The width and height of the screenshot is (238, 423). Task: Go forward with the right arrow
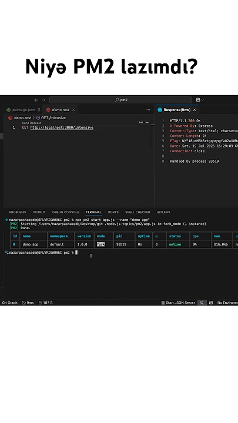43,100
